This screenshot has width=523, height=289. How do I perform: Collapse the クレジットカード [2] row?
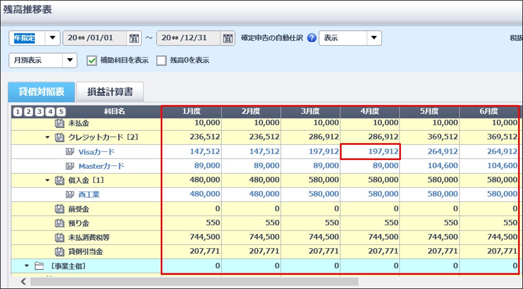click(x=48, y=137)
